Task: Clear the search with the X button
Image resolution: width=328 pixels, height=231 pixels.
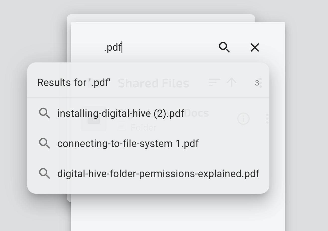Action: (x=255, y=47)
